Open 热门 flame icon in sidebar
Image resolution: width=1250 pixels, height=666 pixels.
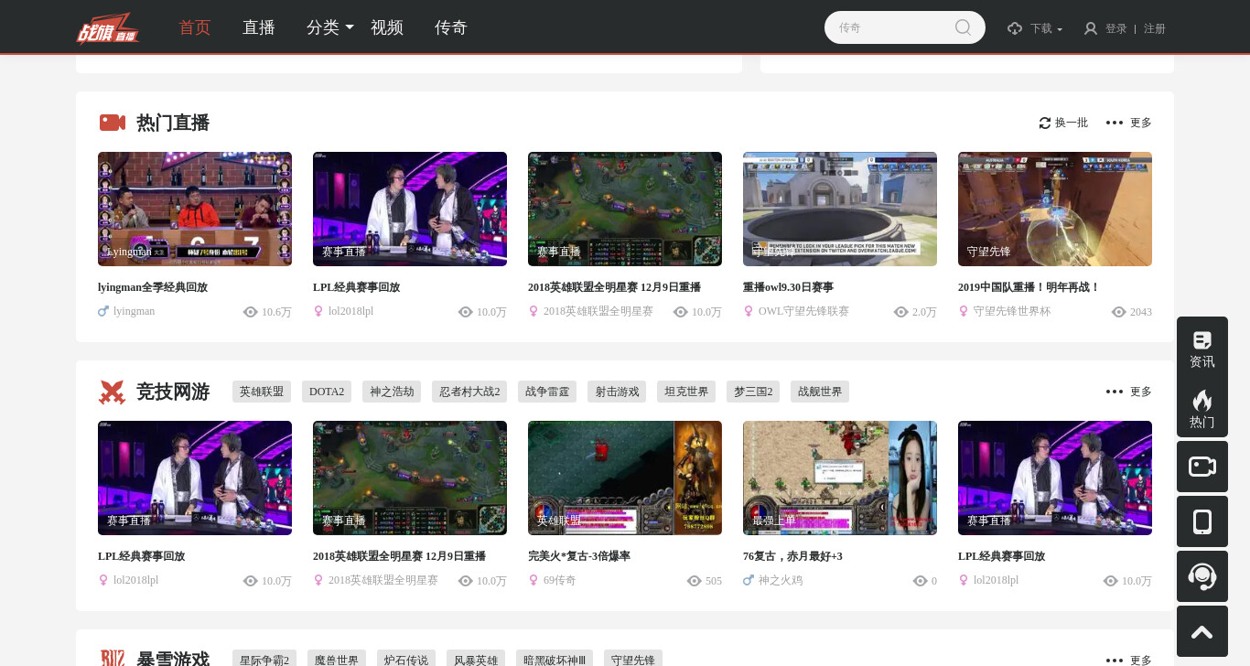pos(1202,409)
